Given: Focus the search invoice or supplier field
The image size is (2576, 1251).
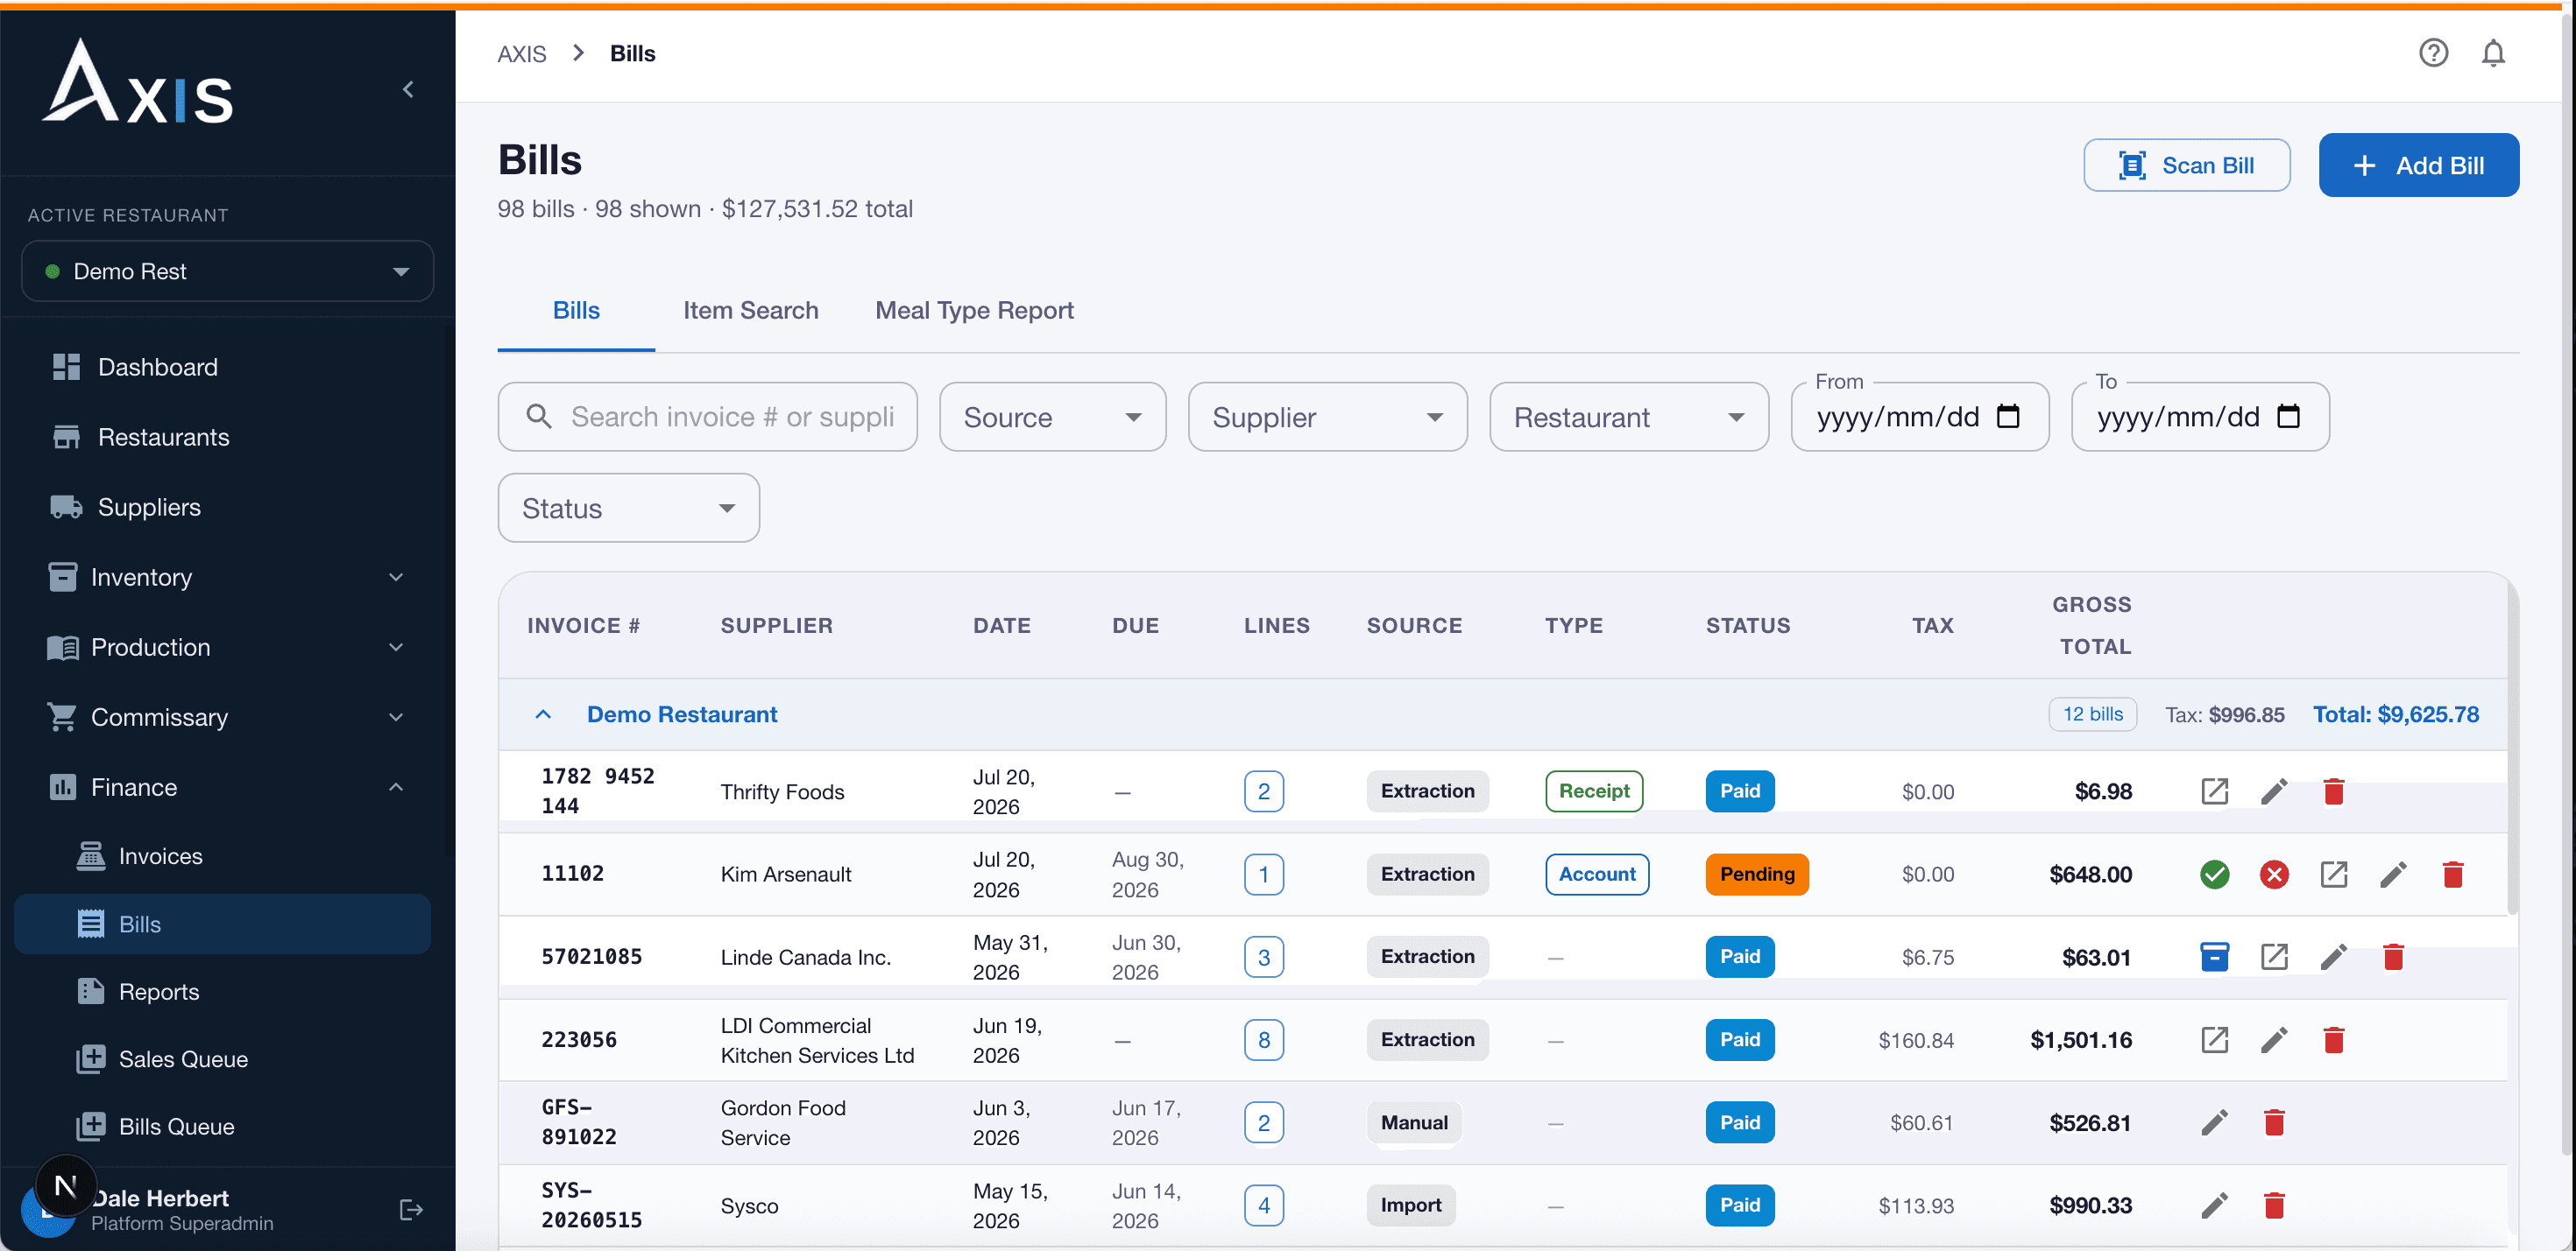Looking at the screenshot, I should pos(707,417).
